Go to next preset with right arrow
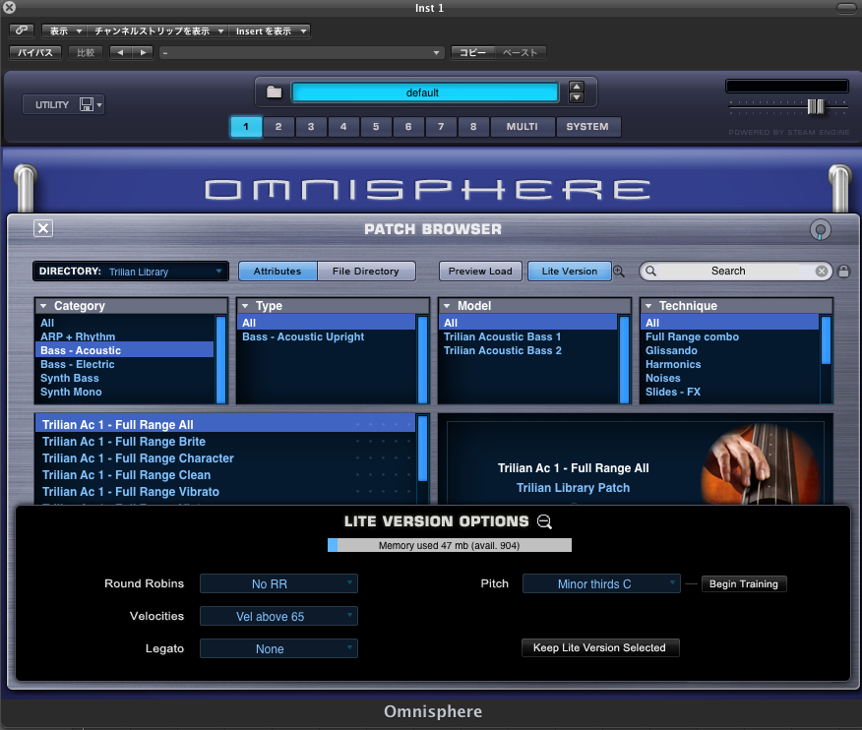862x730 pixels. tap(143, 53)
